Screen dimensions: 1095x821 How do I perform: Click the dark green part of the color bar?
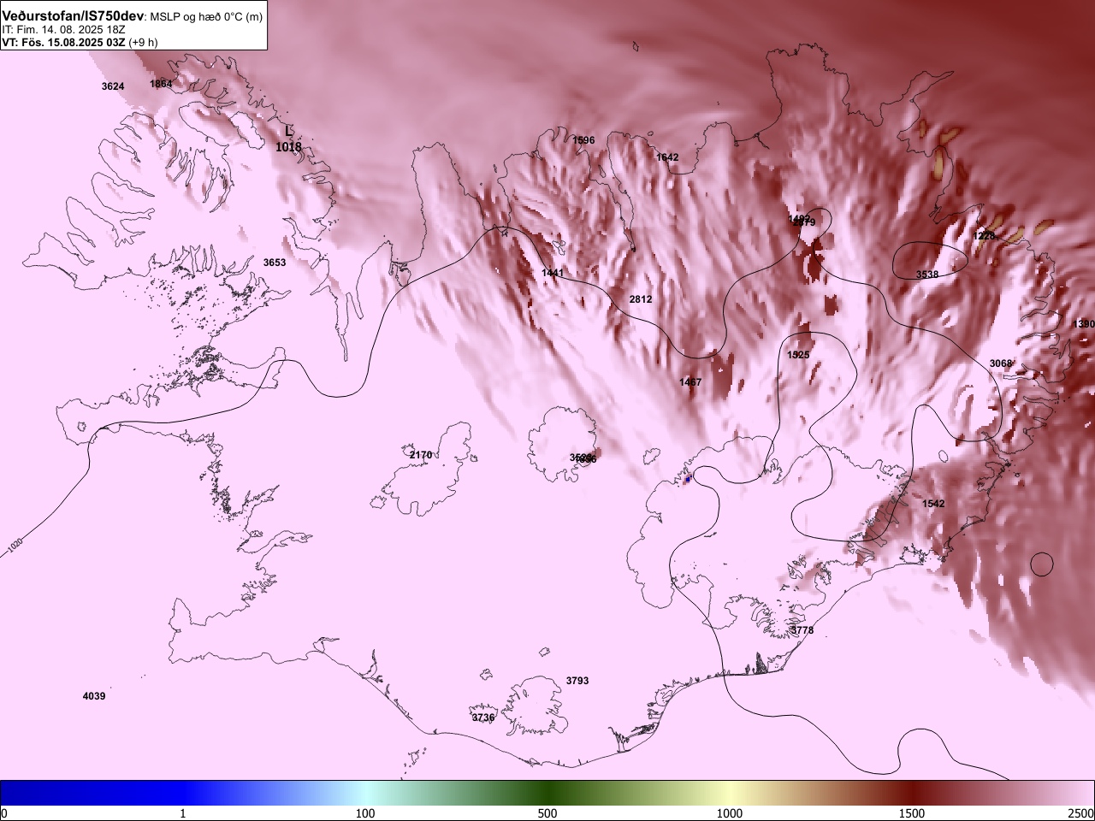tap(547, 793)
